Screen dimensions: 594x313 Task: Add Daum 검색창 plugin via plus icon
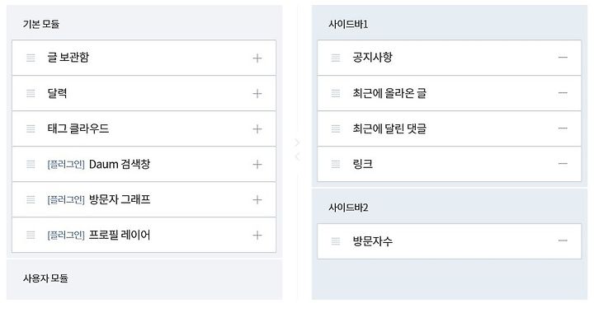(x=257, y=165)
